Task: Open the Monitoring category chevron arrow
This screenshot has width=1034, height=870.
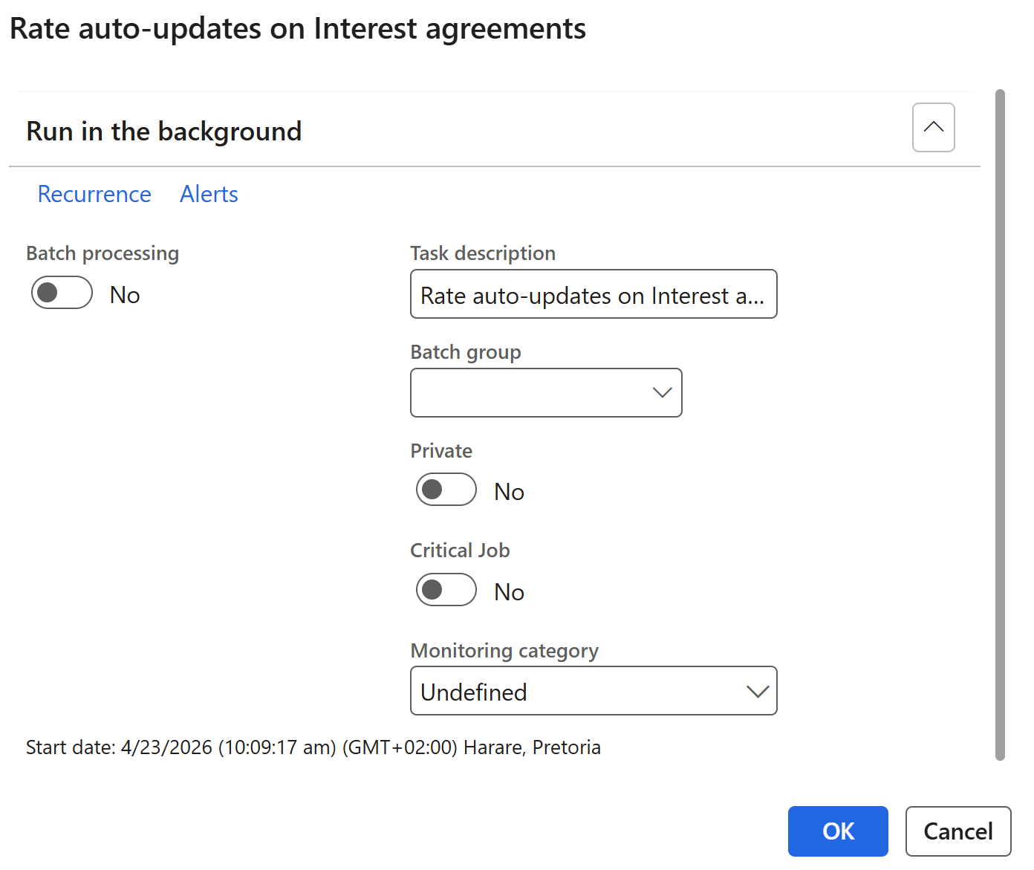Action: [757, 692]
